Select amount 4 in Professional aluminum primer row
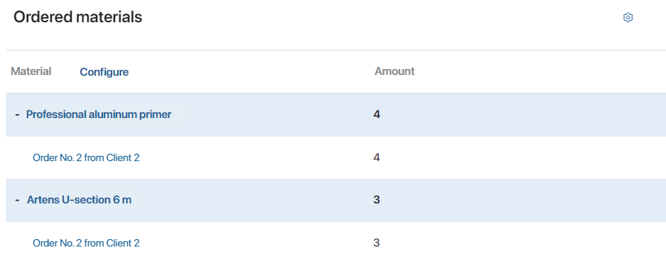This screenshot has width=666, height=271. tap(376, 114)
